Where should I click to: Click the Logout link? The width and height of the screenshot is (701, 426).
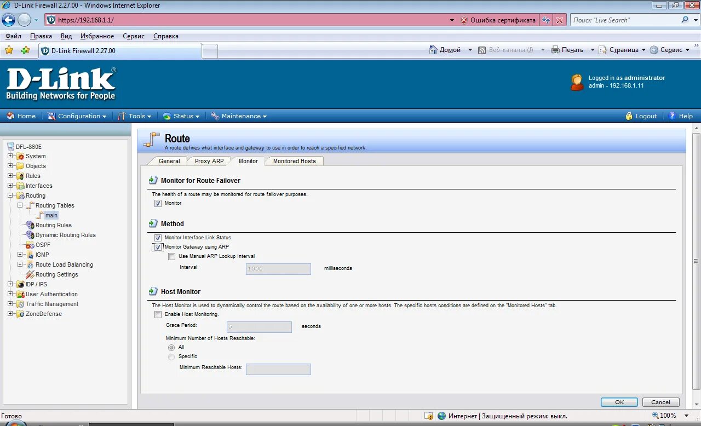641,116
